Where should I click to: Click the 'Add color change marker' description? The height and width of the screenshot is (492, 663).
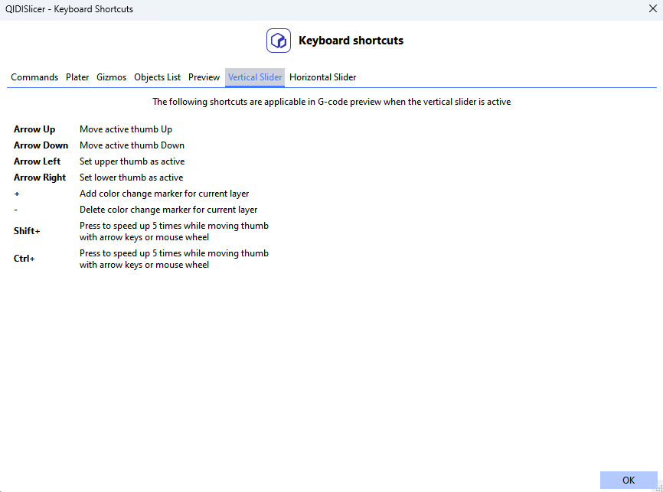164,194
